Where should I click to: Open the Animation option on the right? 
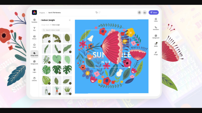156,28
